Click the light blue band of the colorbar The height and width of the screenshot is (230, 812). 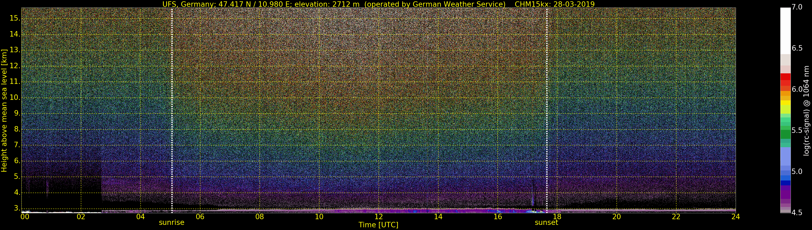click(785, 157)
